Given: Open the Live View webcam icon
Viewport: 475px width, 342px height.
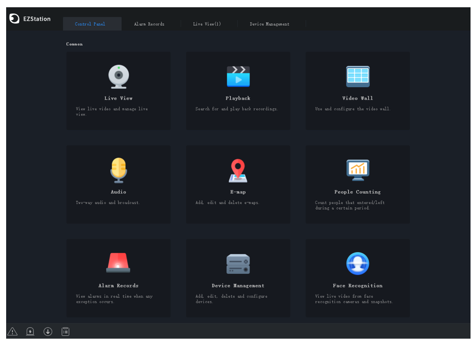Looking at the screenshot, I should pos(119,77).
